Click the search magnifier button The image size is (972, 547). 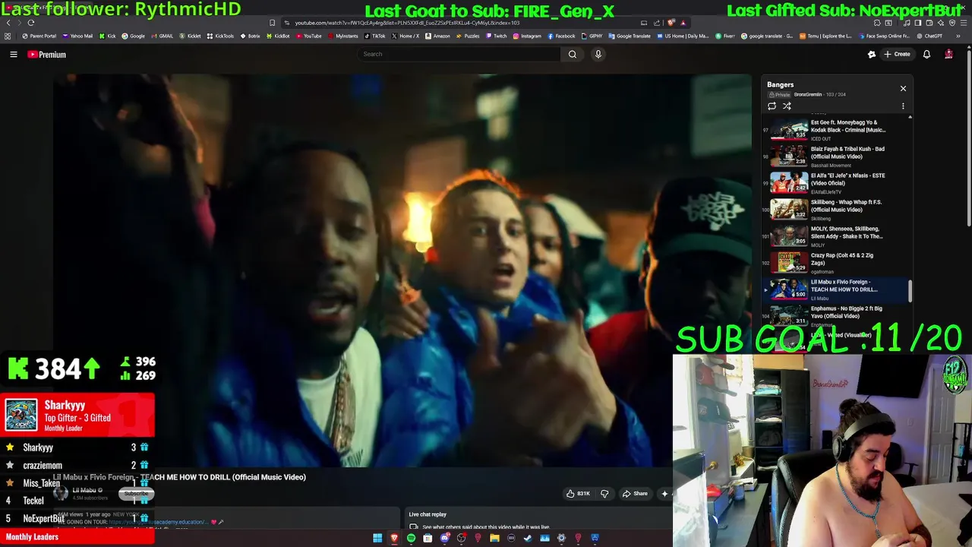click(573, 54)
